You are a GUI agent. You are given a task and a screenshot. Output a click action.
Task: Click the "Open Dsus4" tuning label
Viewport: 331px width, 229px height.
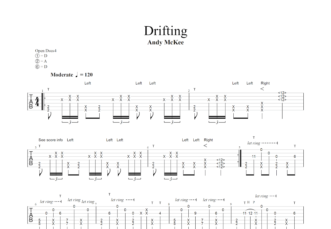pyautogui.click(x=46, y=51)
